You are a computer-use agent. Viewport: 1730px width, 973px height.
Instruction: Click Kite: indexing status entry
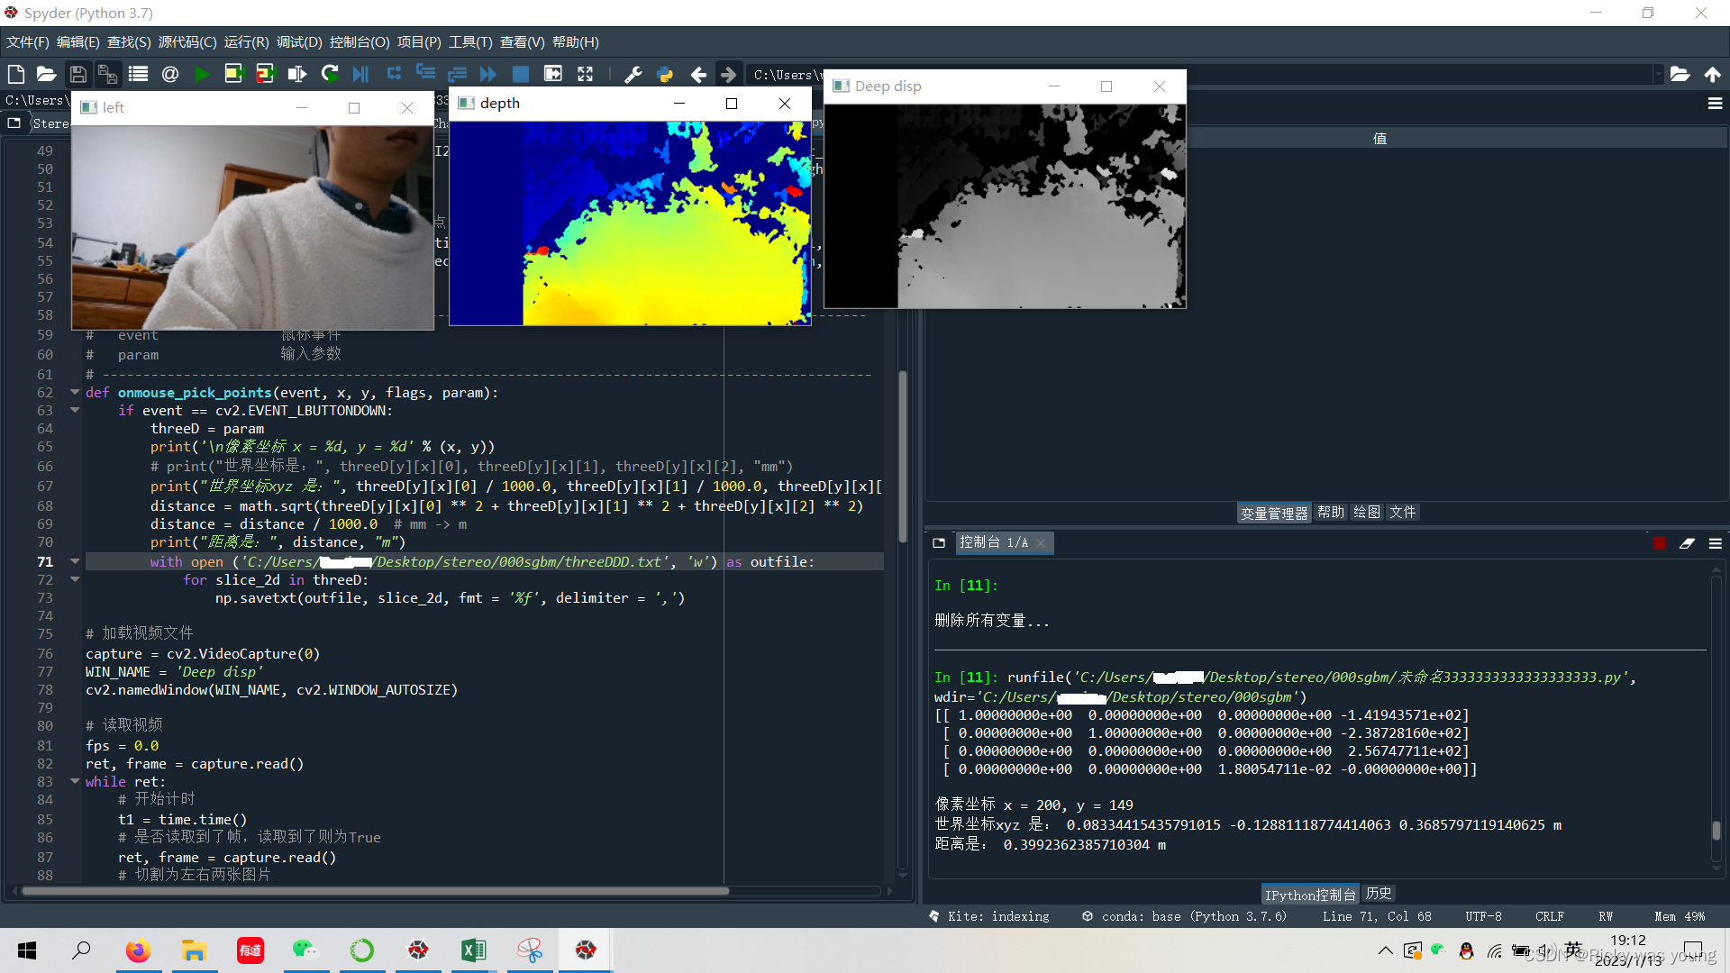pos(989,916)
